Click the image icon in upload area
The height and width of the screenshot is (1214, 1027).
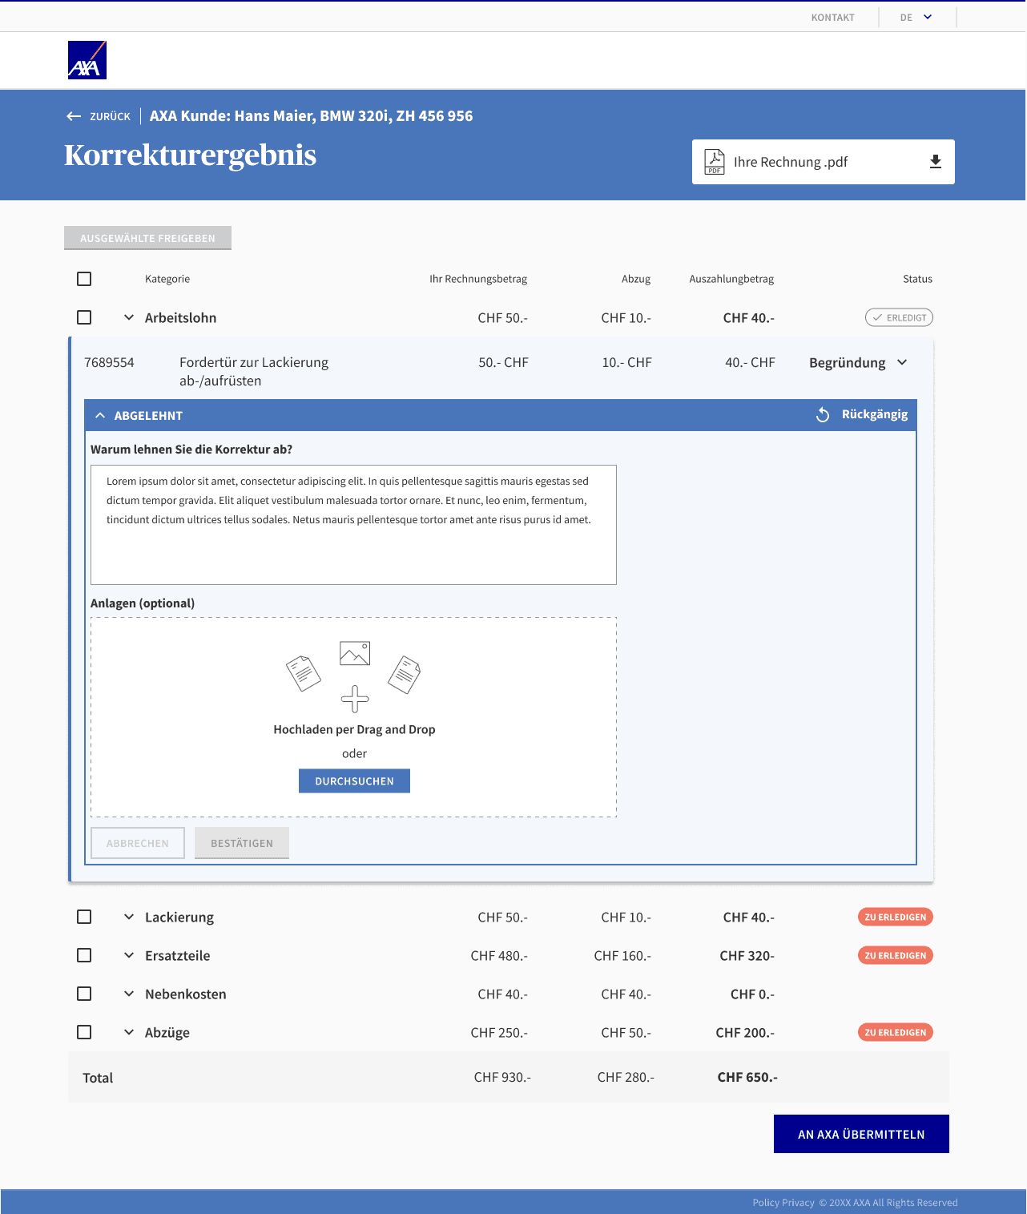355,653
